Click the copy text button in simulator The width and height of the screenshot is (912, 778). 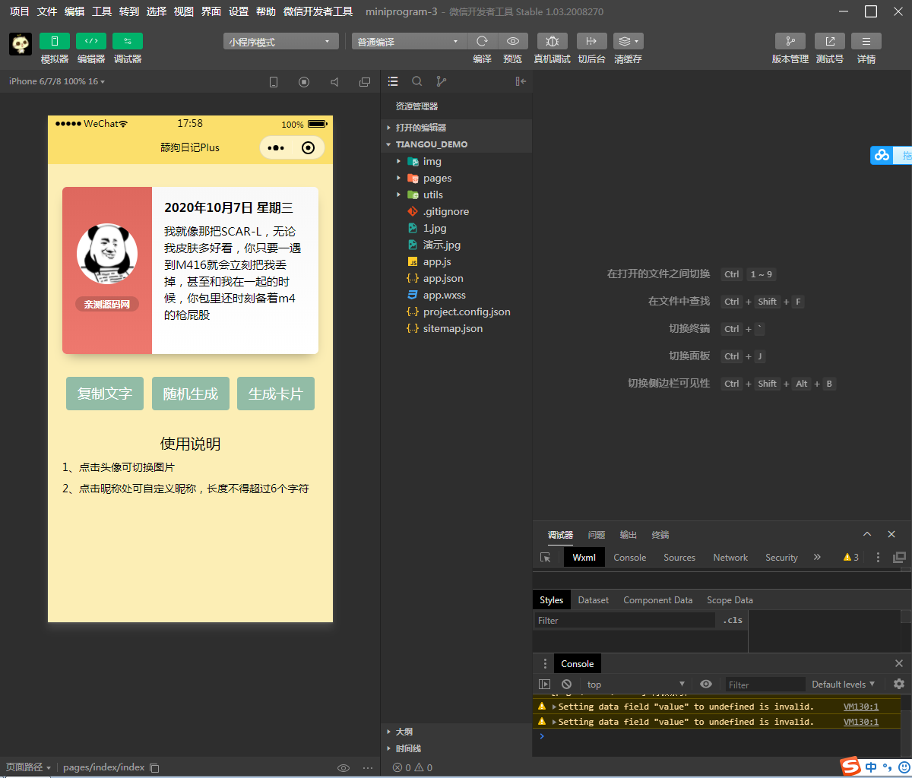click(105, 394)
